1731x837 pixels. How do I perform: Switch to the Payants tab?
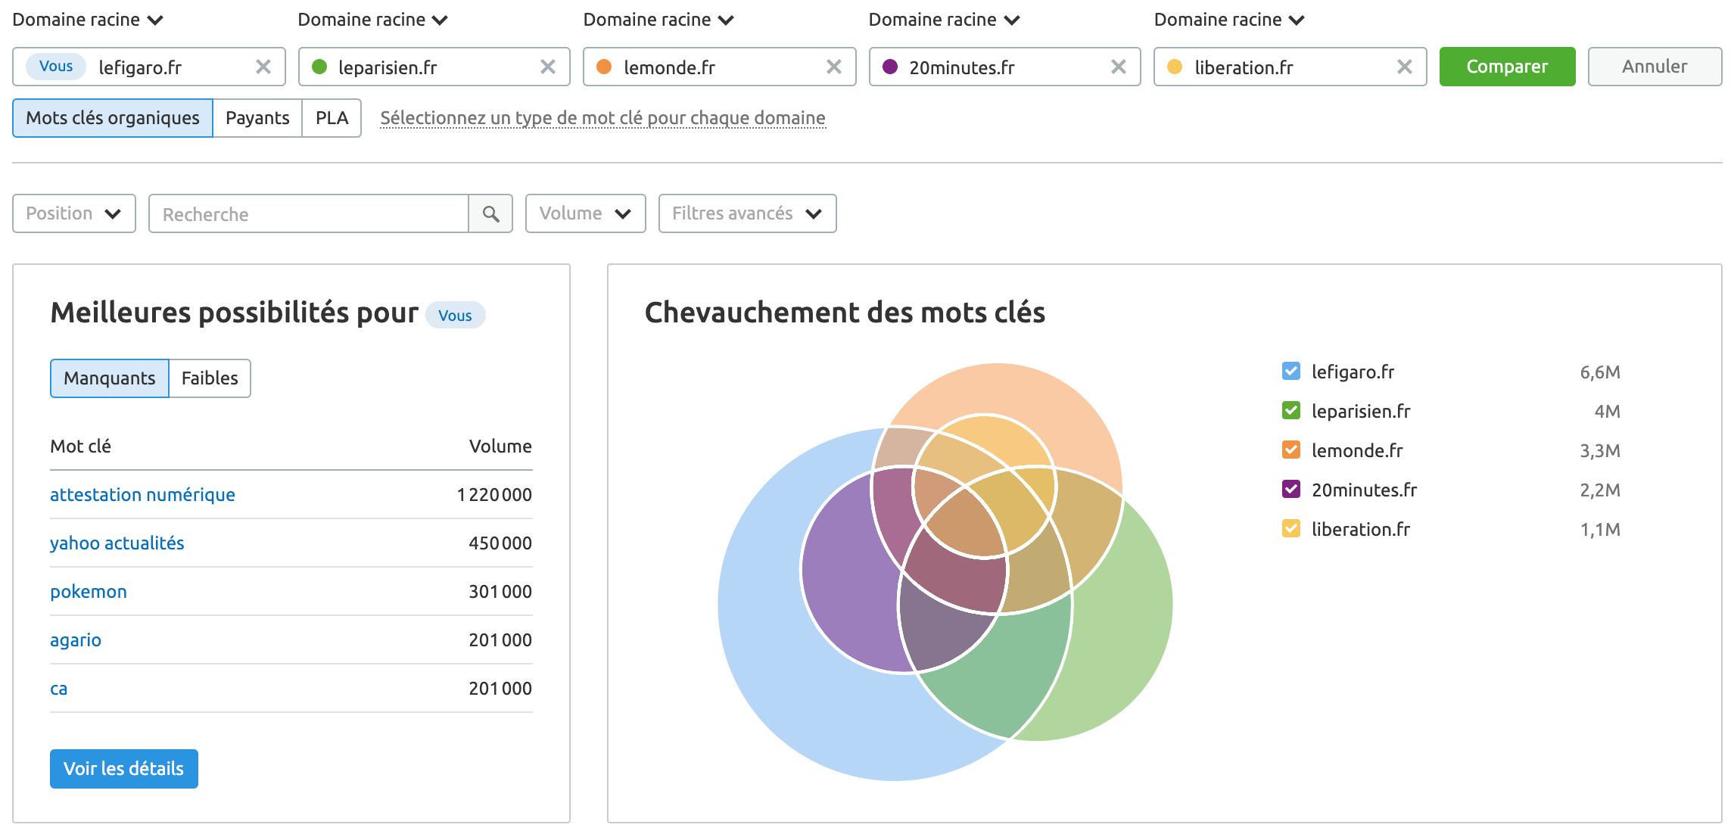click(257, 118)
